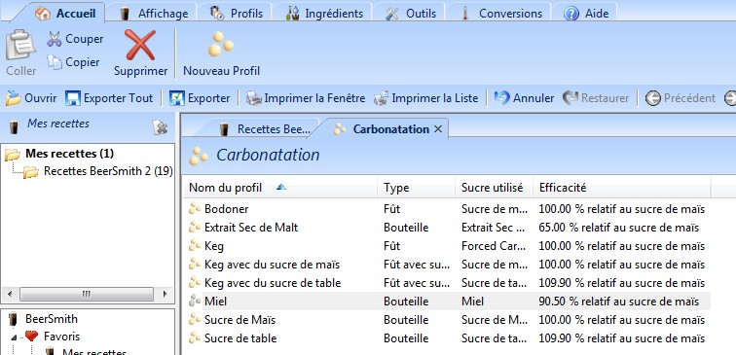736x355 pixels.
Task: Select the BeerSmith root tree item
Action: [52, 319]
